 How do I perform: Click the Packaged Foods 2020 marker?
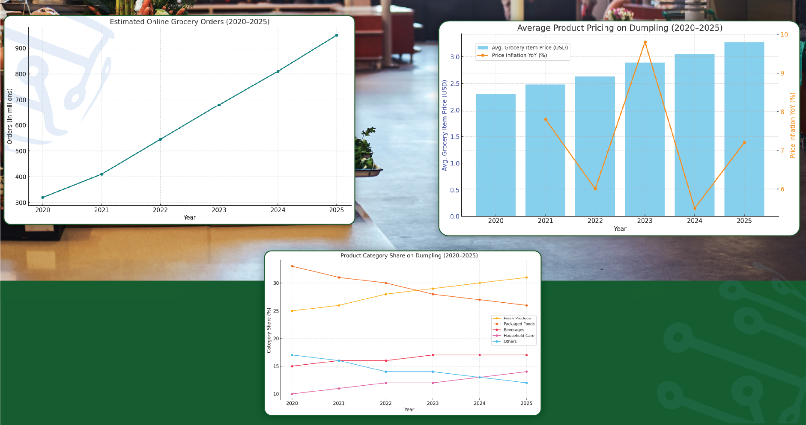tap(292, 266)
